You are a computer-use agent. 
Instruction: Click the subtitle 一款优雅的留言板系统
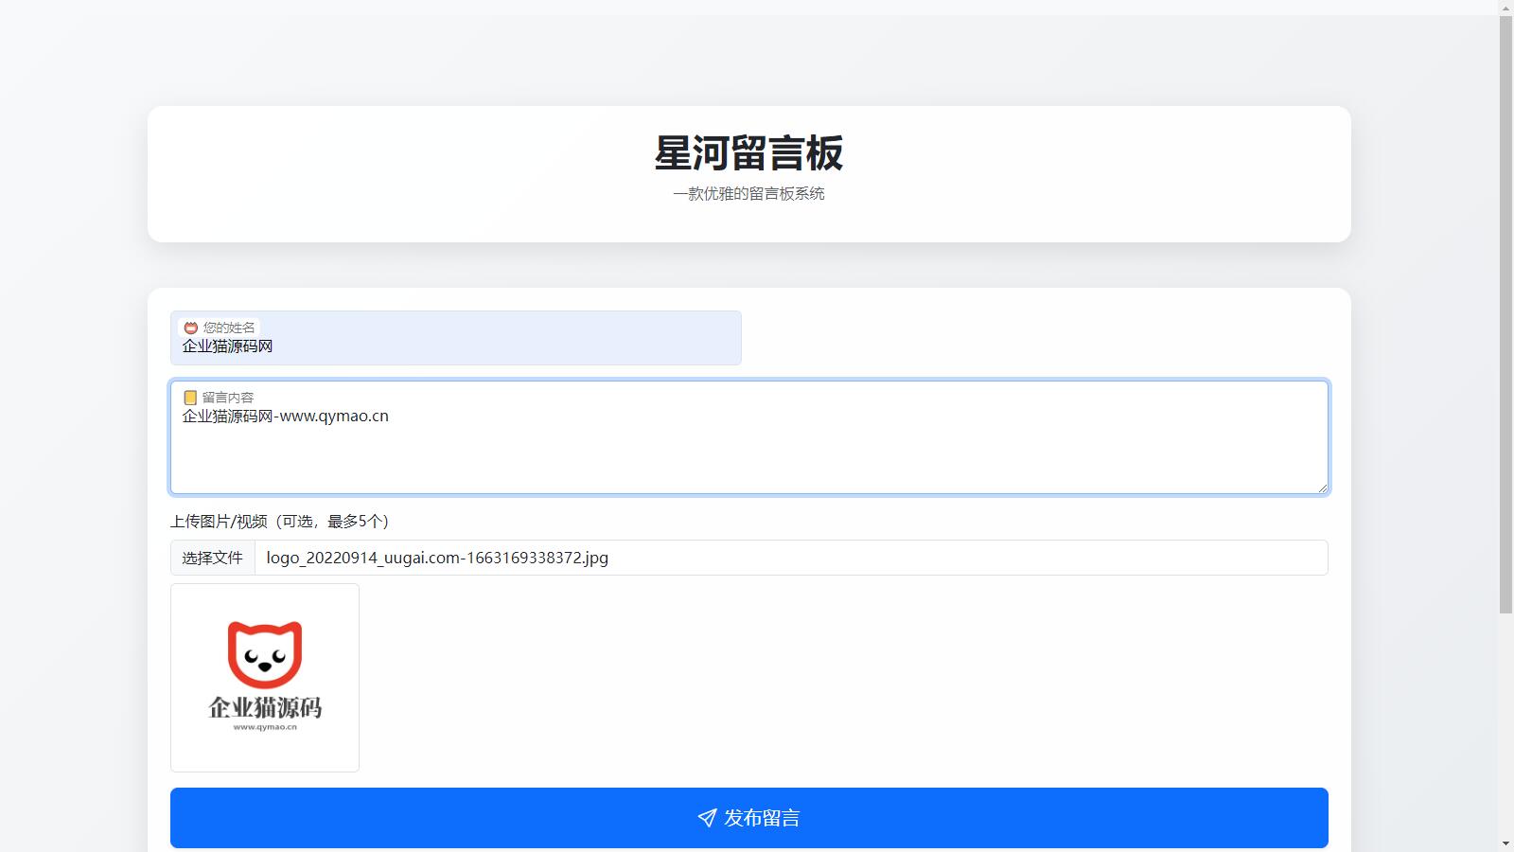[x=748, y=194]
